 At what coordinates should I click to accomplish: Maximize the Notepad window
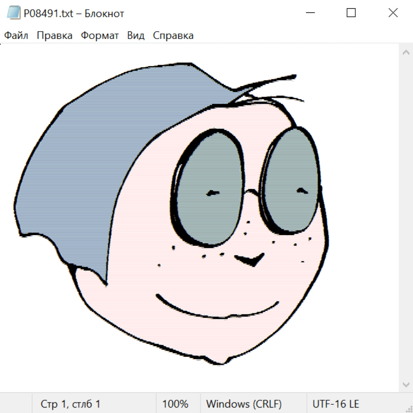[351, 13]
